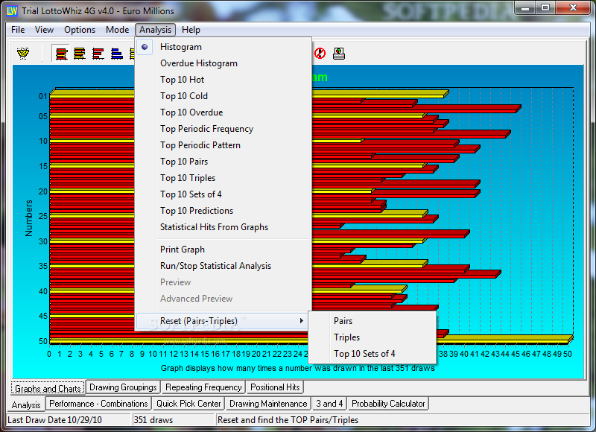Open the View menu
The image size is (596, 432).
44,30
